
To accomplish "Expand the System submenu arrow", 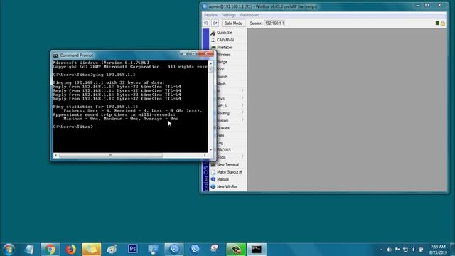I will click(242, 120).
